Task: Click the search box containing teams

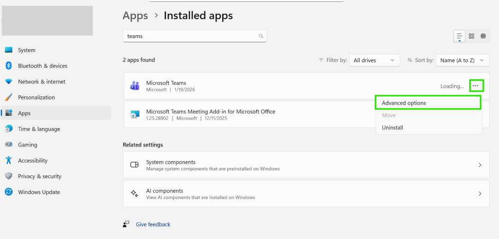Action: [195, 36]
